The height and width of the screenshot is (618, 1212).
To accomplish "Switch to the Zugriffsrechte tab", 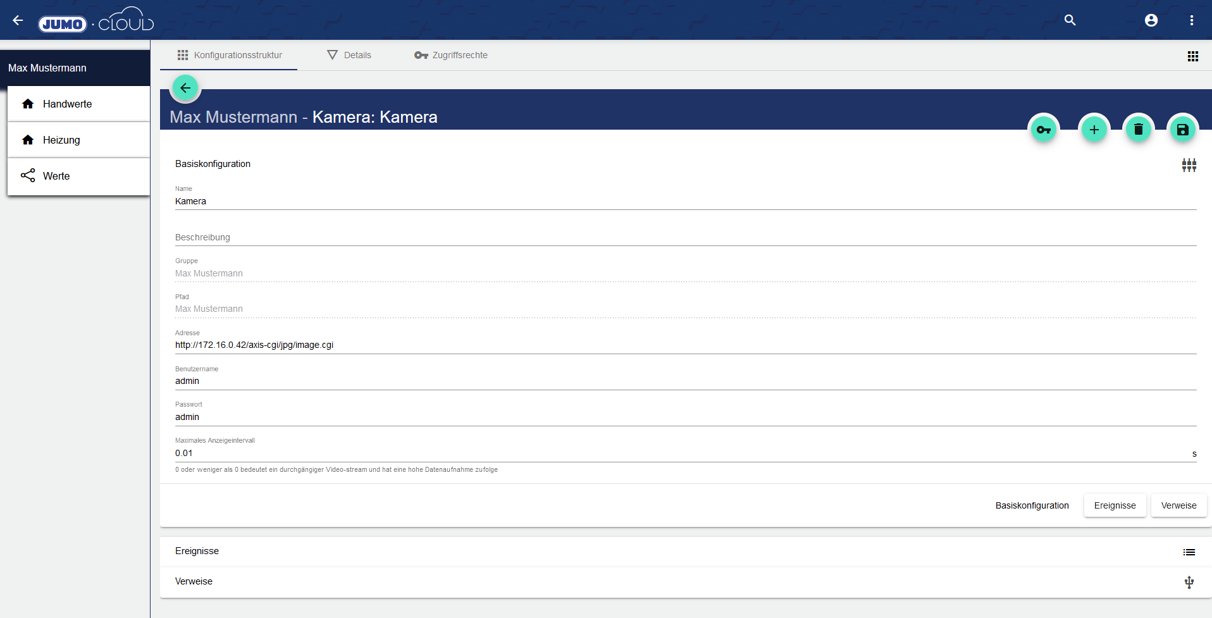I will click(x=451, y=55).
